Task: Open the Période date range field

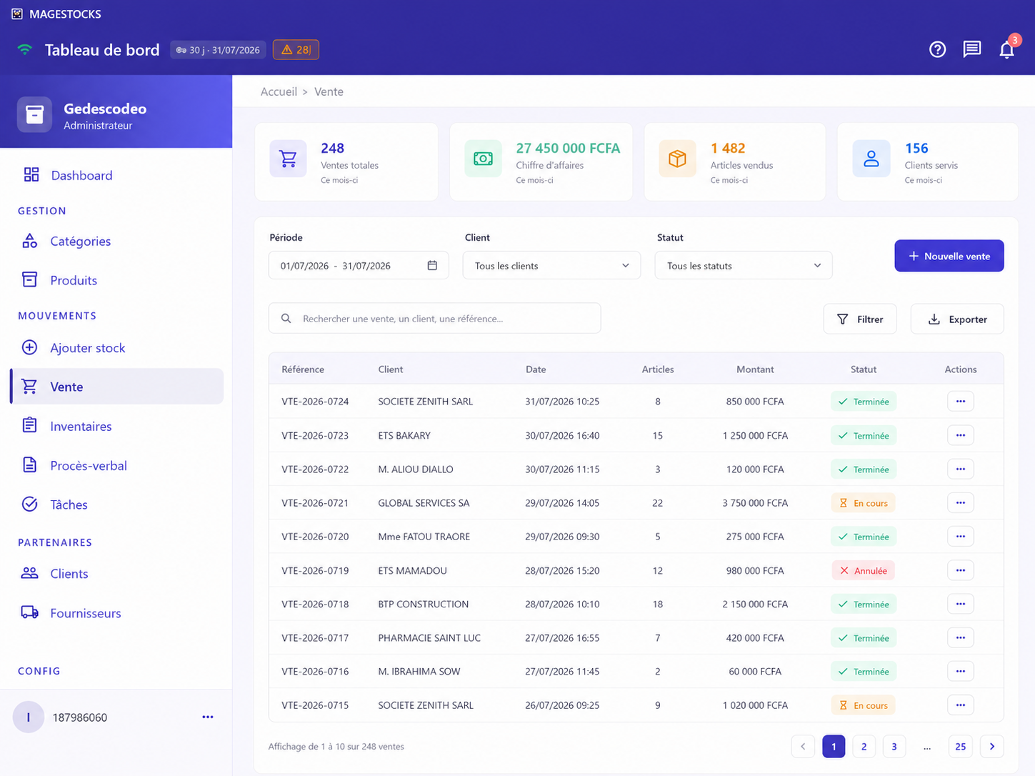Action: tap(359, 265)
